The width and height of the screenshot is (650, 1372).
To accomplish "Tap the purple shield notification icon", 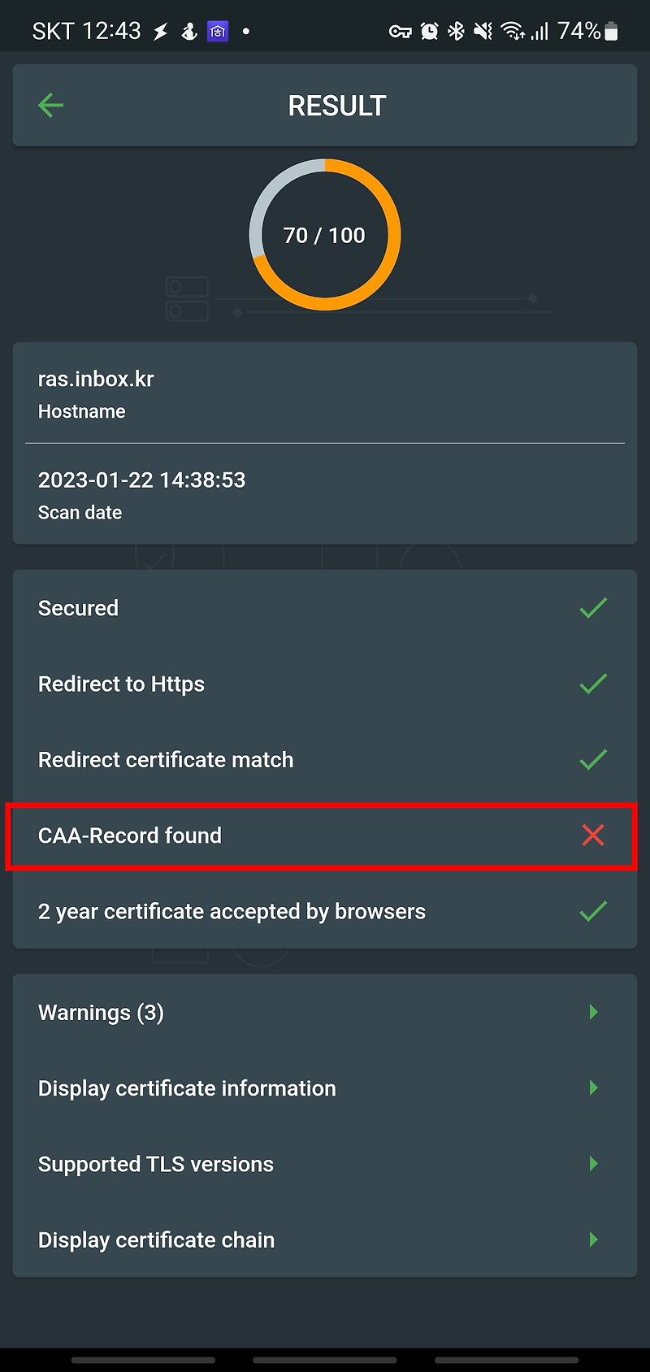I will 216,30.
